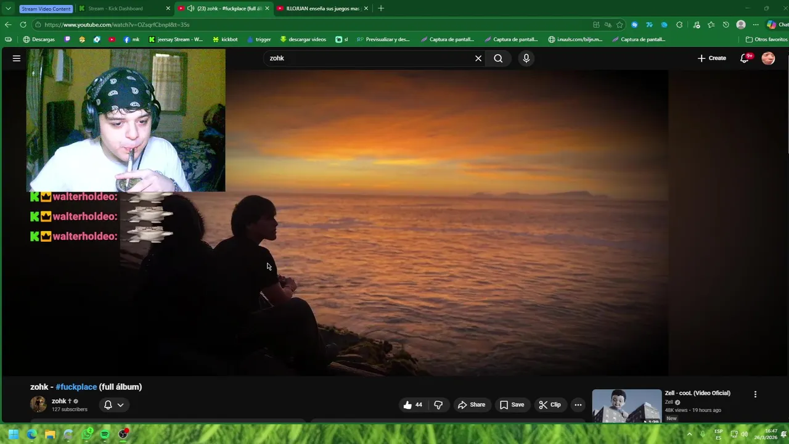The height and width of the screenshot is (444, 789).
Task: Open browser extensions puzzle icon
Action: point(679,25)
